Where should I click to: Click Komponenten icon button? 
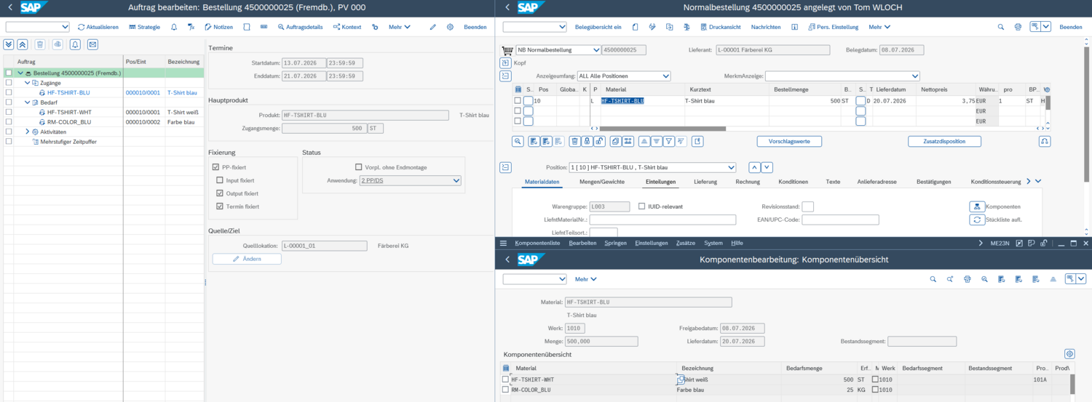(x=977, y=206)
